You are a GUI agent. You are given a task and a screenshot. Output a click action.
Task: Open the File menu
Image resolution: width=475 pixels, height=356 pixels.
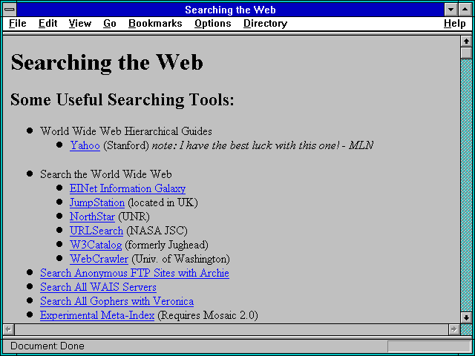pos(18,24)
